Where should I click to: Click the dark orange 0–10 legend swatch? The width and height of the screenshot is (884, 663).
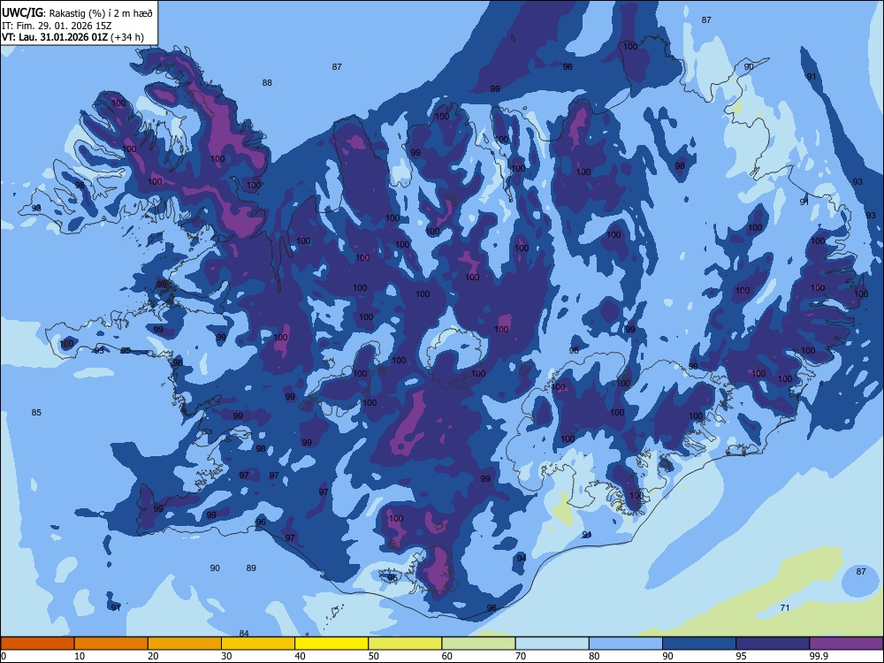(x=37, y=644)
